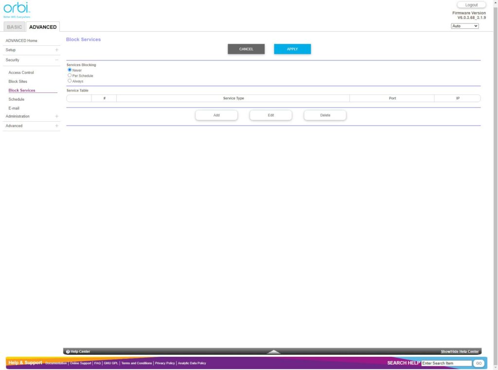Click the CANCEL button
The width and height of the screenshot is (498, 370).
click(246, 49)
